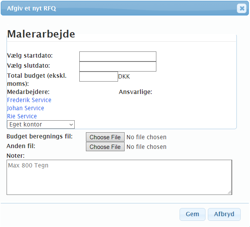250x227 pixels.
Task: Select employee Johan Service
Action: [26, 108]
